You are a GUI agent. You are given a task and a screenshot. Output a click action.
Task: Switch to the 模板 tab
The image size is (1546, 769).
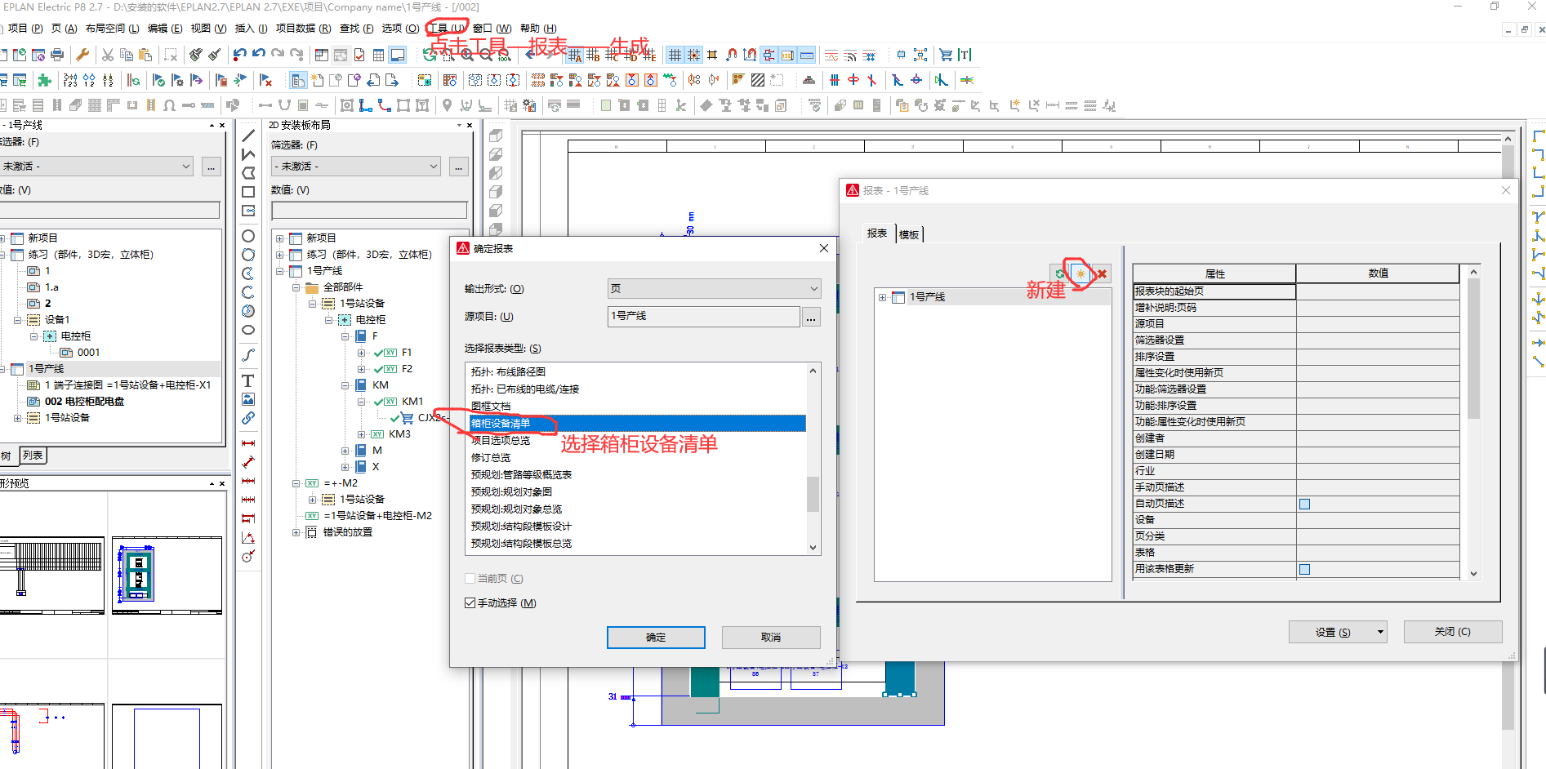coord(909,234)
